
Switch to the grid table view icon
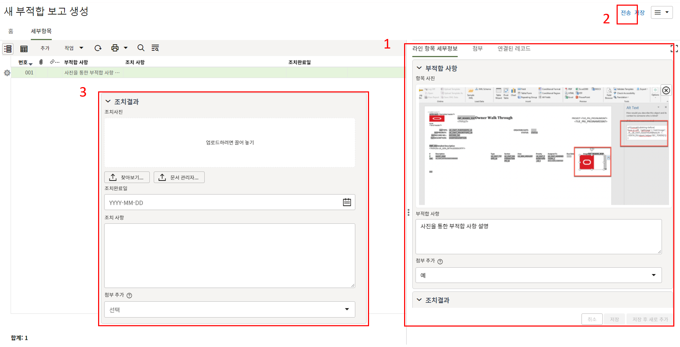[24, 49]
